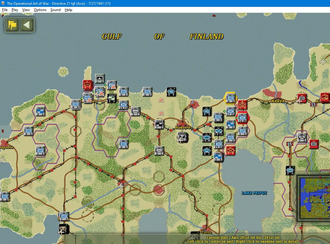The width and height of the screenshot is (330, 244).
Task: Select the infantry division 16-19
Action: (x=124, y=105)
